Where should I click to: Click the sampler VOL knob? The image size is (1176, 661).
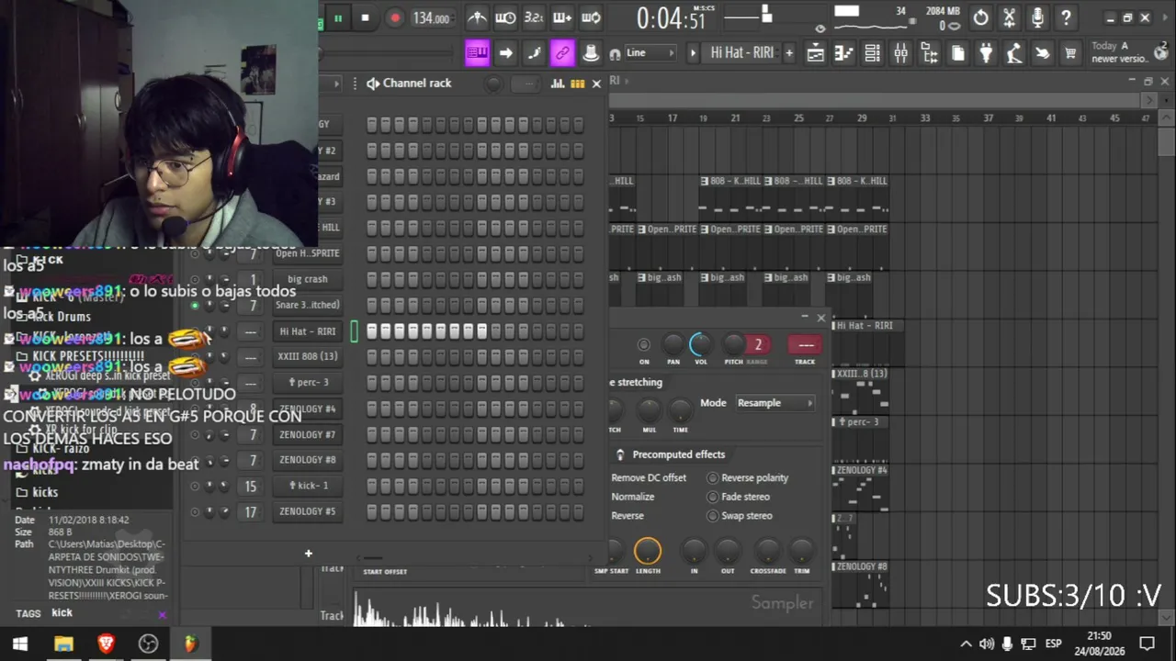[x=700, y=344]
